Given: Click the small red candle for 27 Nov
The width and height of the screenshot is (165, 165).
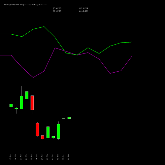Looking at the screenshot, I should click(x=43, y=137).
